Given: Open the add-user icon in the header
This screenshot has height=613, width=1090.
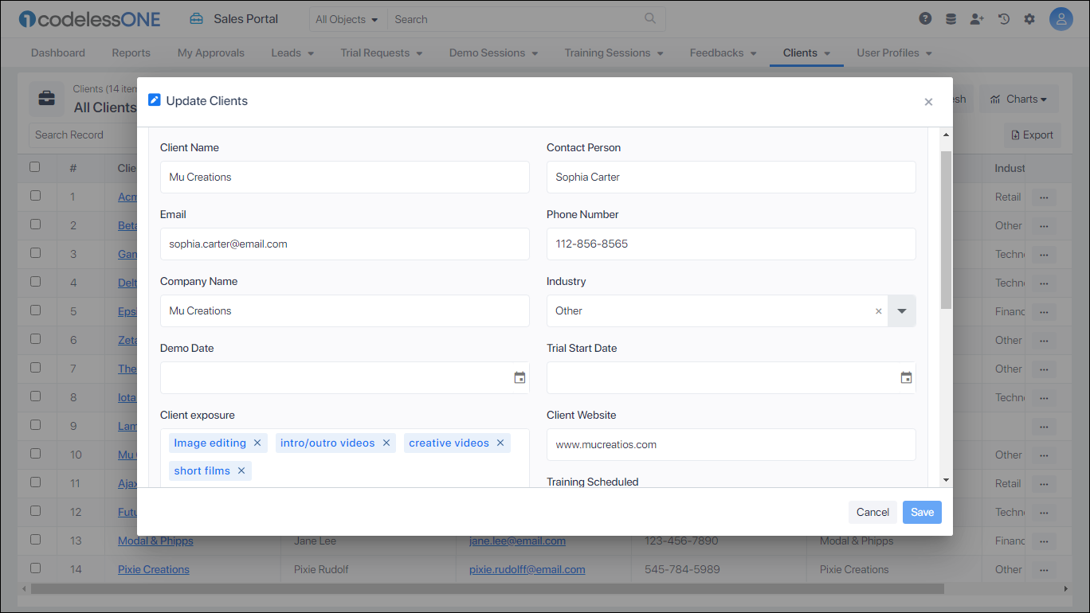Looking at the screenshot, I should click(977, 18).
